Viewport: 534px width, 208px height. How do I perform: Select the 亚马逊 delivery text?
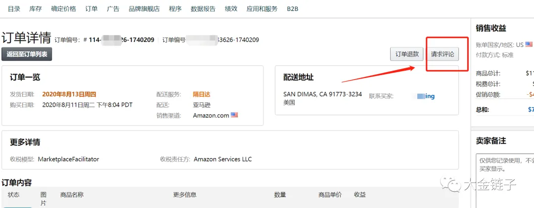pyautogui.click(x=202, y=105)
